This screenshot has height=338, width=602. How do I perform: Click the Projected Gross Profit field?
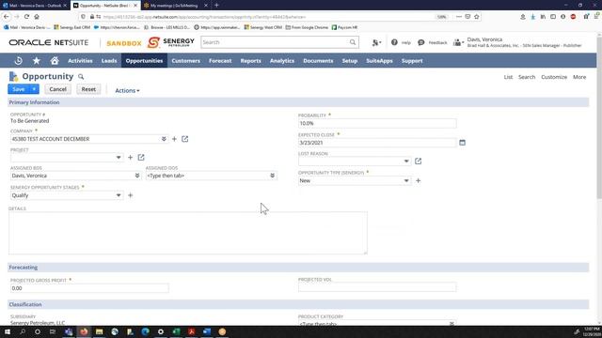coord(89,288)
